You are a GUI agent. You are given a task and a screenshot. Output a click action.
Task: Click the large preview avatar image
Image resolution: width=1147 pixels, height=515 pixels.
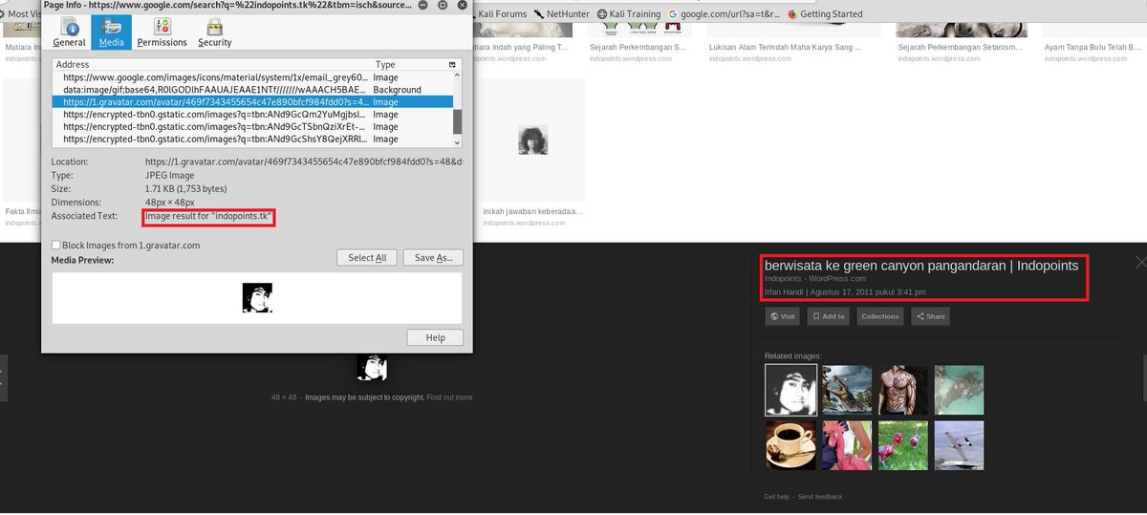pos(372,368)
